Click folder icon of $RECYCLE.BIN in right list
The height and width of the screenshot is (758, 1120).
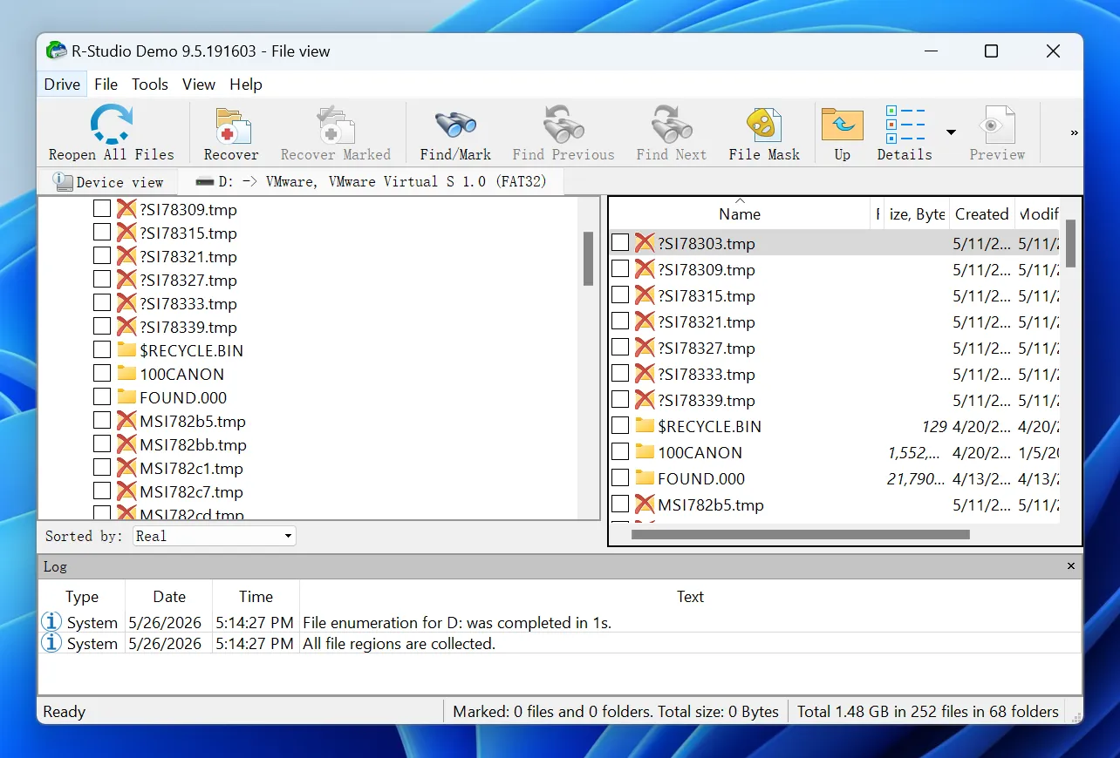[645, 426]
